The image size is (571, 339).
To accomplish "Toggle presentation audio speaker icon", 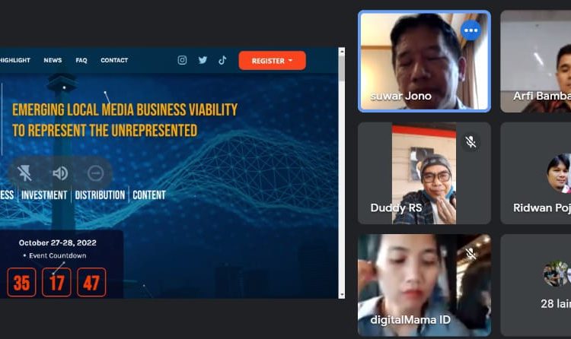I will click(x=60, y=173).
